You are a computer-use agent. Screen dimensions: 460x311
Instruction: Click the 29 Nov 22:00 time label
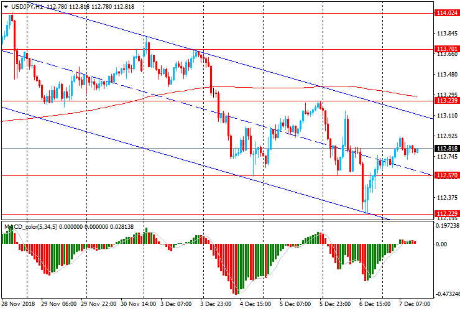pyautogui.click(x=98, y=304)
